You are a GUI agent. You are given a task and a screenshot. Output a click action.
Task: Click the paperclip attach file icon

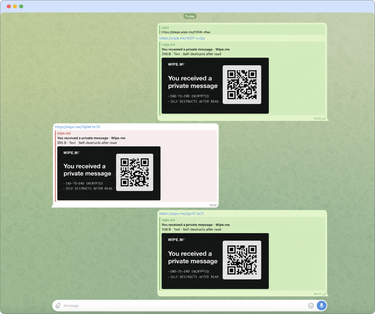pyautogui.click(x=58, y=306)
